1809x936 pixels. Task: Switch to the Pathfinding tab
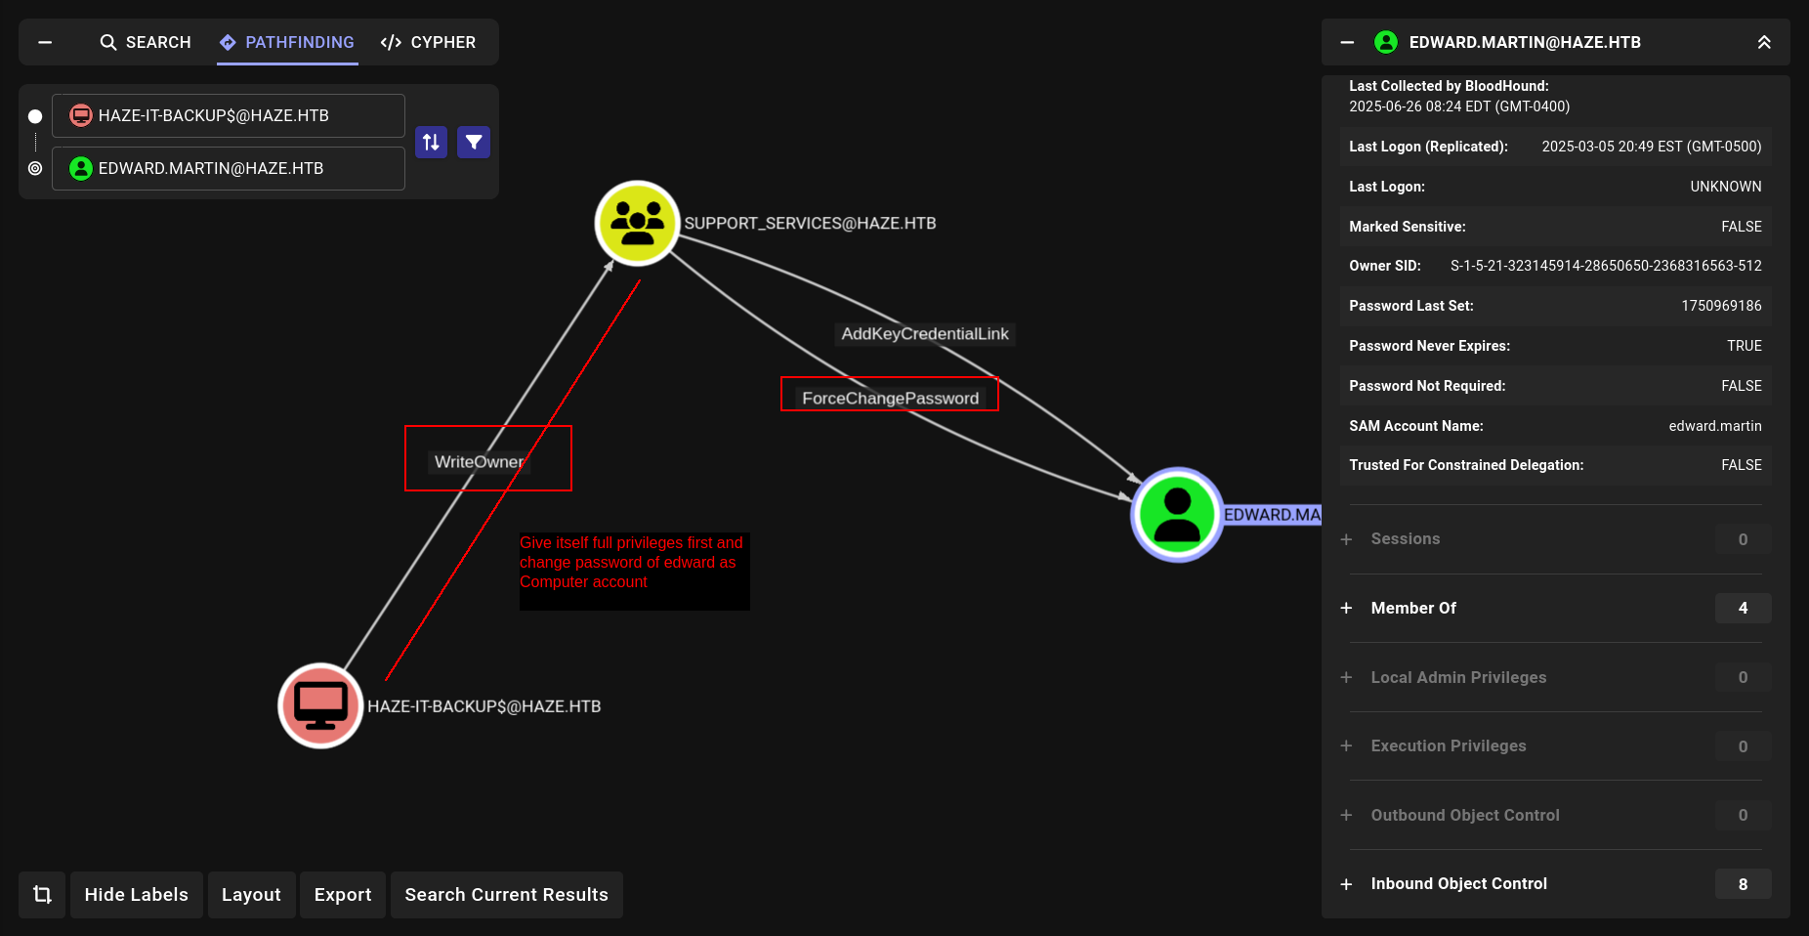[x=287, y=42]
